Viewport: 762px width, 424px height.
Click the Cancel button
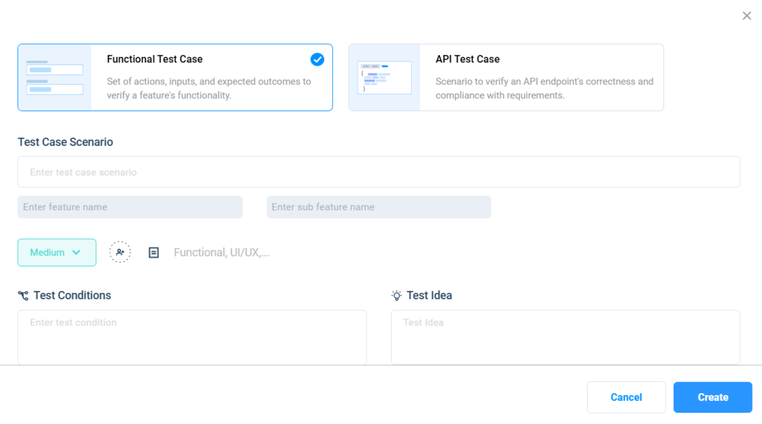[x=626, y=397]
